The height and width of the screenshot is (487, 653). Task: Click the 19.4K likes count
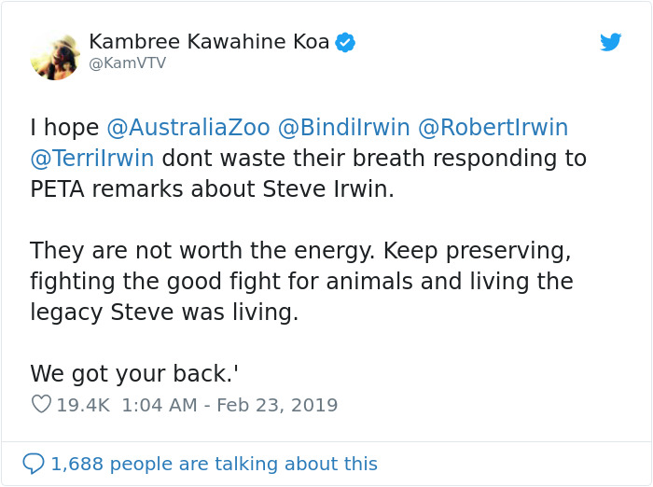(x=84, y=405)
